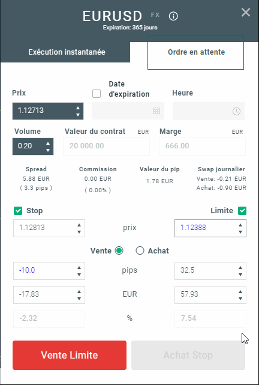Select the Ordre en attente tab

coord(196,52)
